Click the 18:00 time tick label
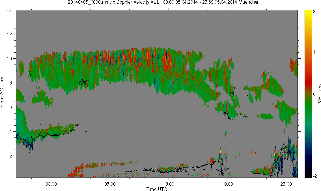The height and width of the screenshot is (191, 321). pos(227,184)
